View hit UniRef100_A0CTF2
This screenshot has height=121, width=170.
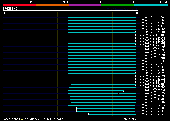[x=152, y=111]
